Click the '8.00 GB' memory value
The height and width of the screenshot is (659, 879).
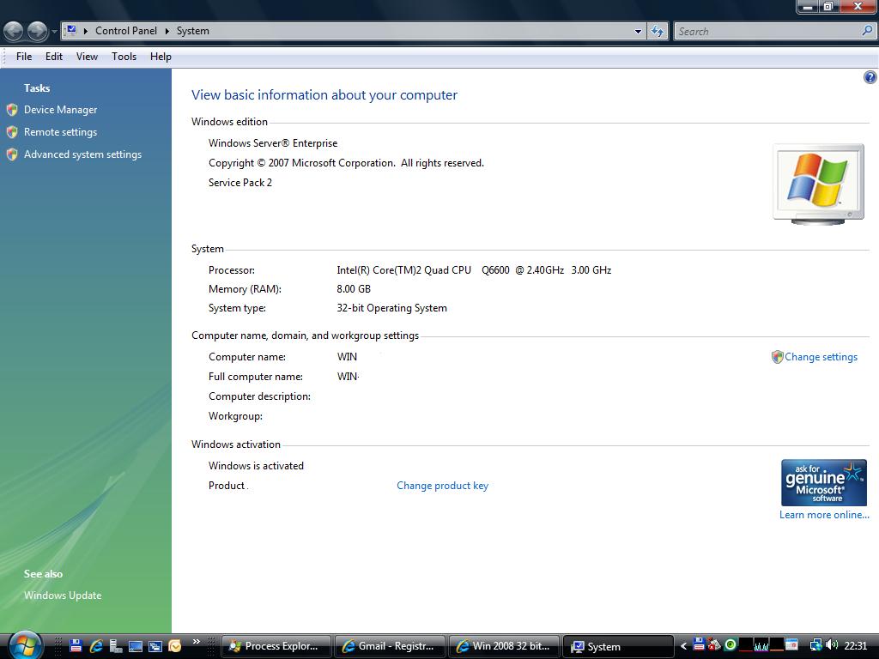(x=354, y=289)
